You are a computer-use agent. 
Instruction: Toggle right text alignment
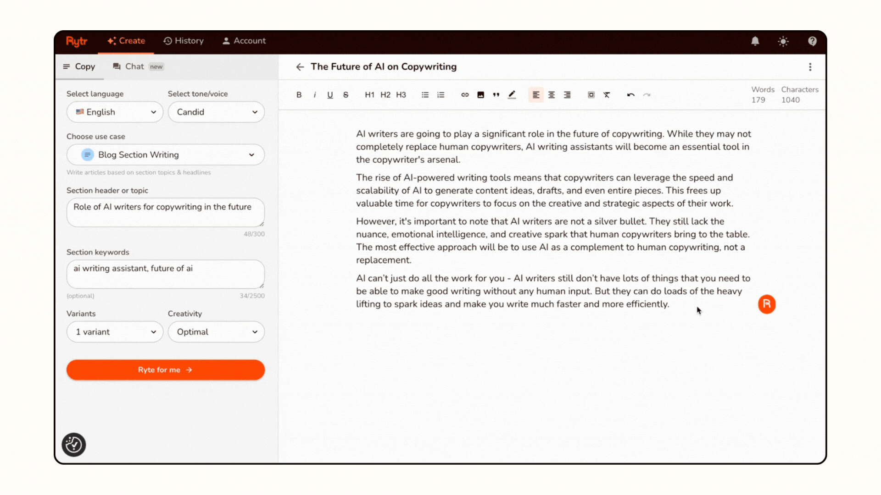567,95
